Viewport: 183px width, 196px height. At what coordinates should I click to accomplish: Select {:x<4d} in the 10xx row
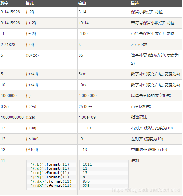[32, 85]
